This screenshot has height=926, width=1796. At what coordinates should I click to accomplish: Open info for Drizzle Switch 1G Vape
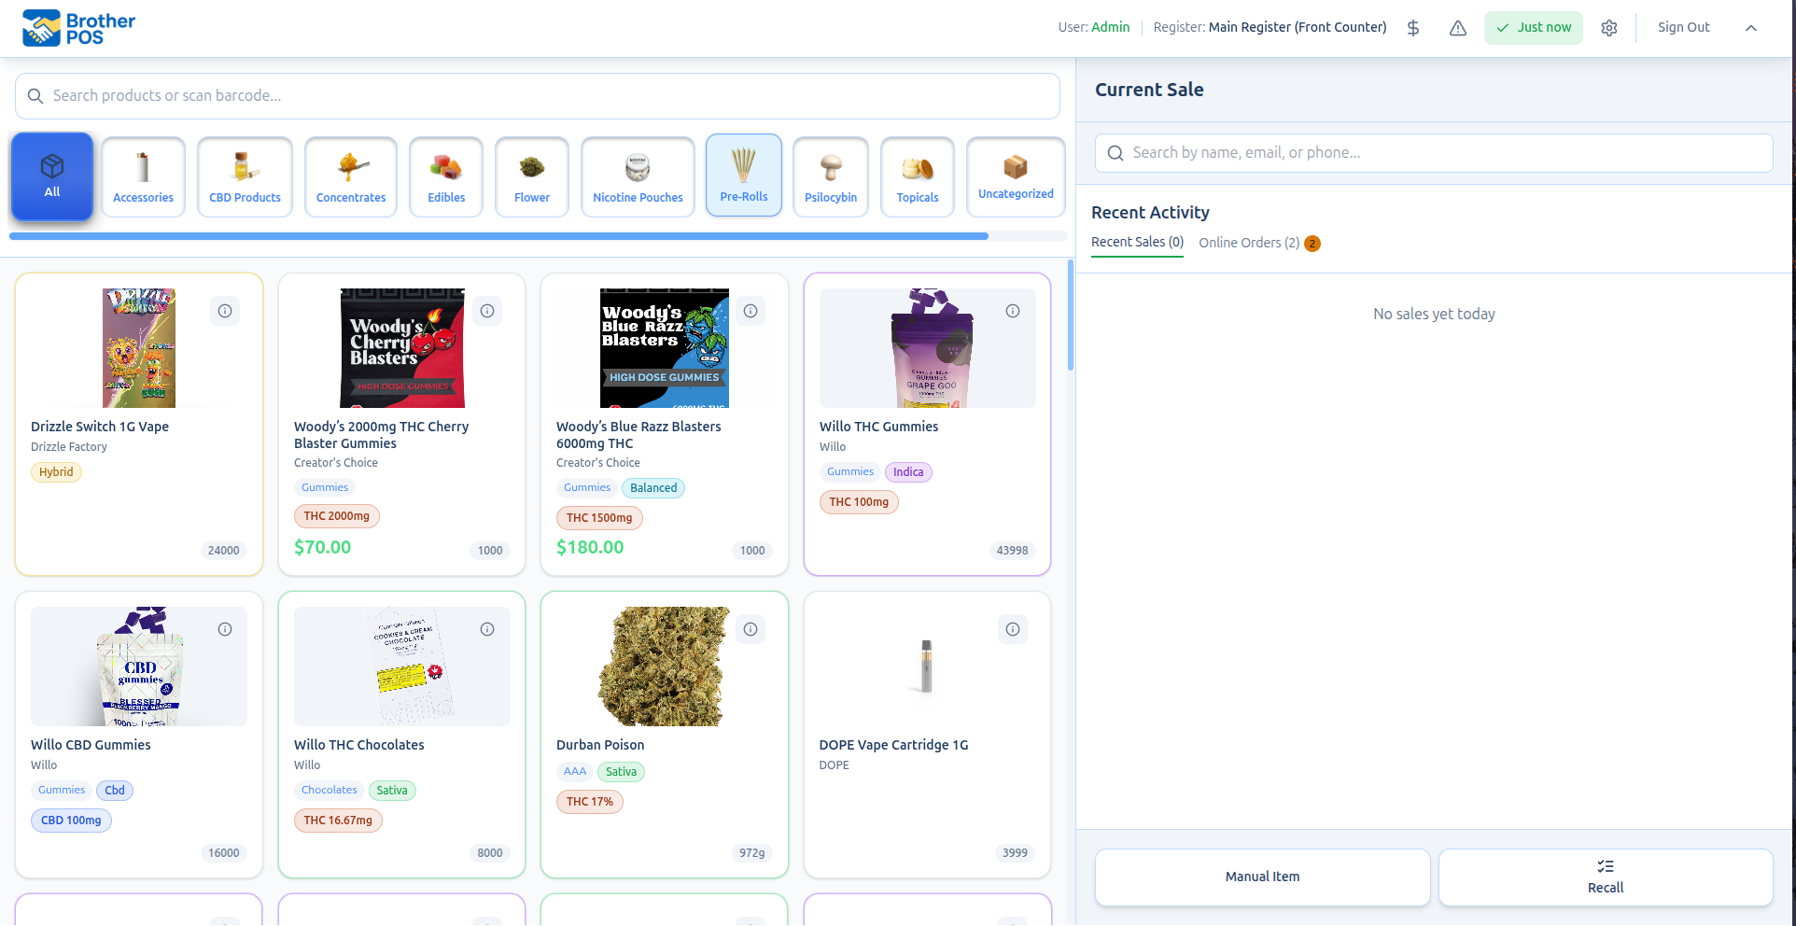coord(224,311)
